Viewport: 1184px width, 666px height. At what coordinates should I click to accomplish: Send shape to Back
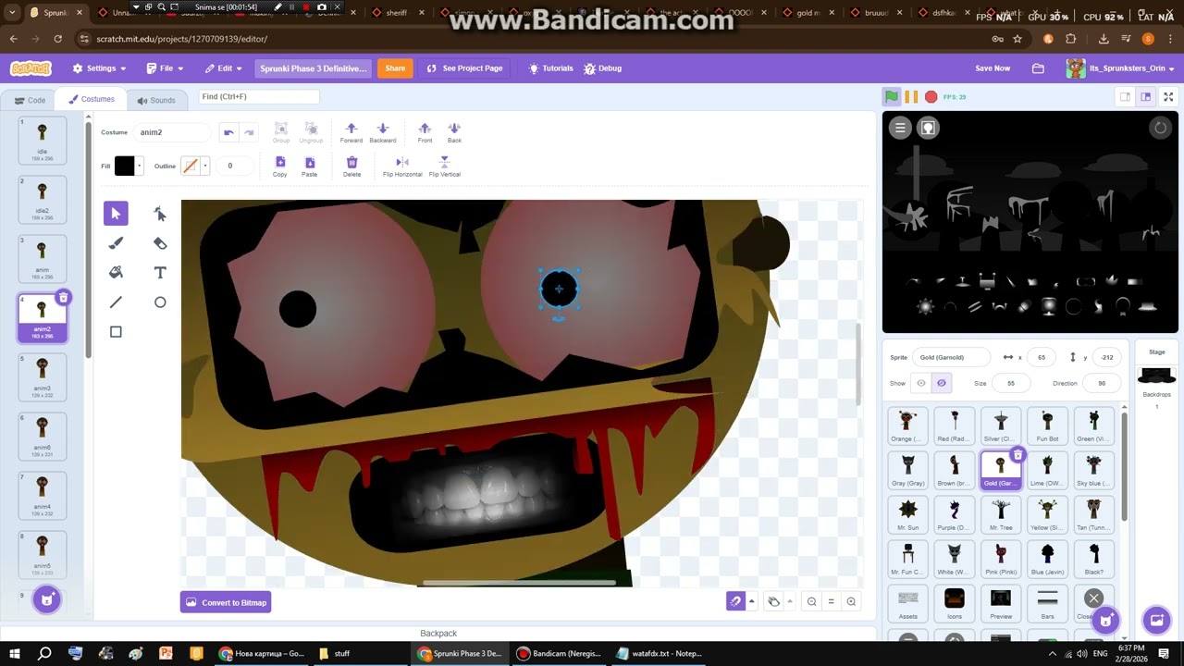coord(454,132)
